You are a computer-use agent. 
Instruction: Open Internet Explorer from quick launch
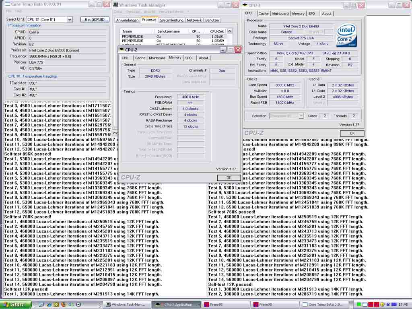tap(49, 305)
